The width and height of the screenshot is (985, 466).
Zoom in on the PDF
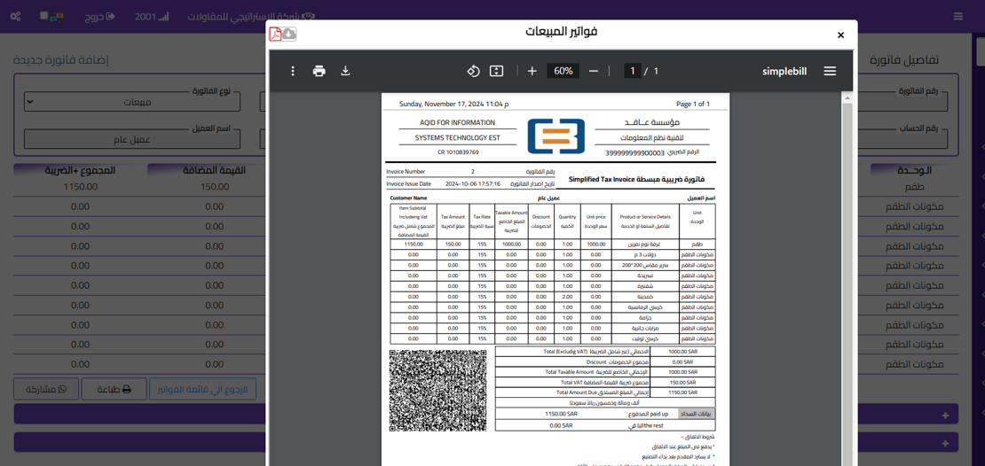pyautogui.click(x=532, y=71)
